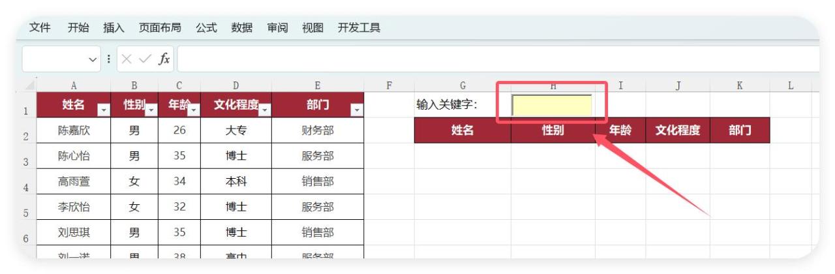The width and height of the screenshot is (835, 274).
Task: Select row 1 header
Action: click(x=25, y=105)
